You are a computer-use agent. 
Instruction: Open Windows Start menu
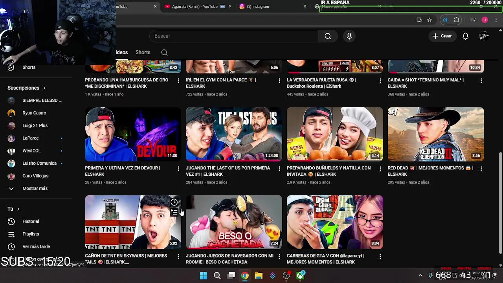(203, 276)
